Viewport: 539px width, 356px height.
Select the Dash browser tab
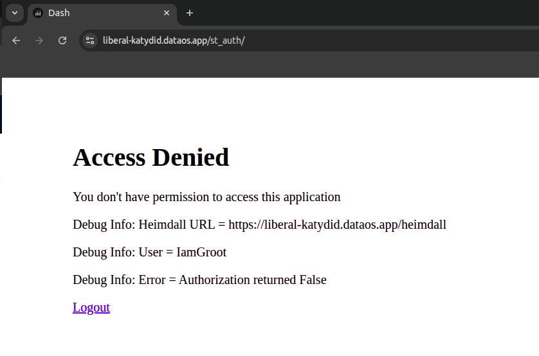pos(102,13)
